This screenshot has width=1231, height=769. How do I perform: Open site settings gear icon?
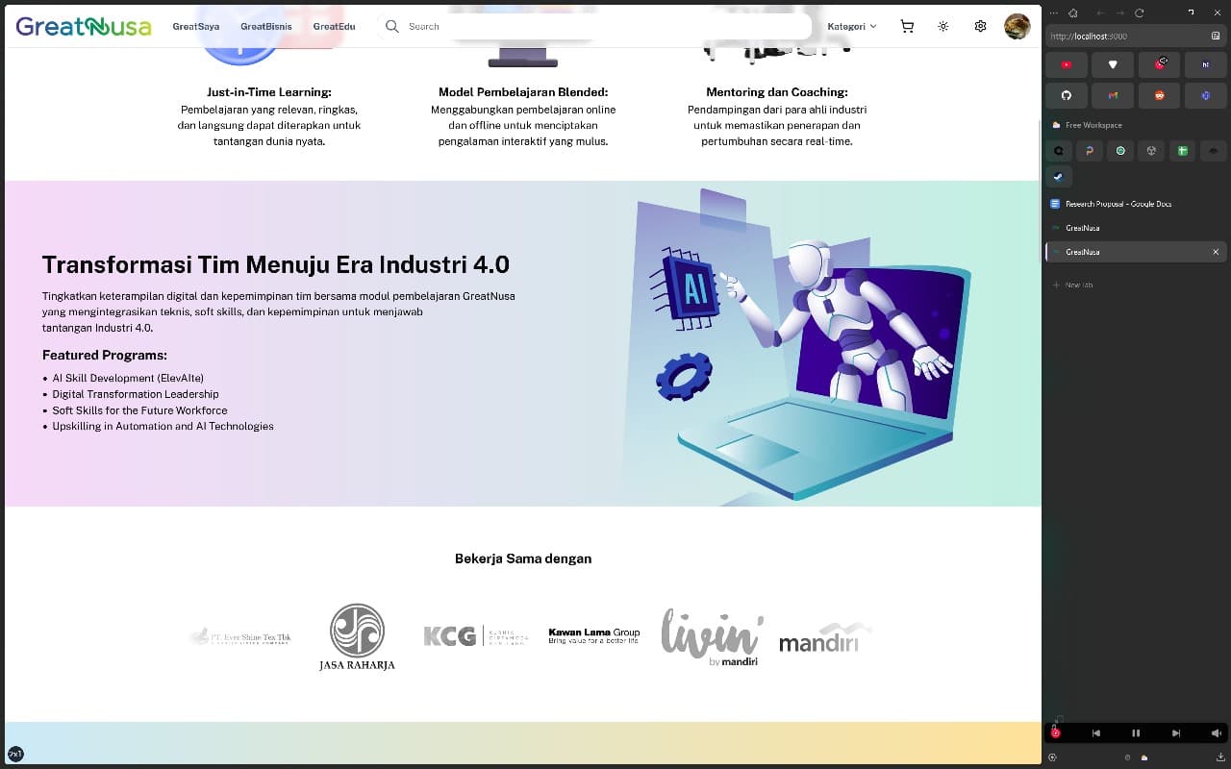coord(980,27)
